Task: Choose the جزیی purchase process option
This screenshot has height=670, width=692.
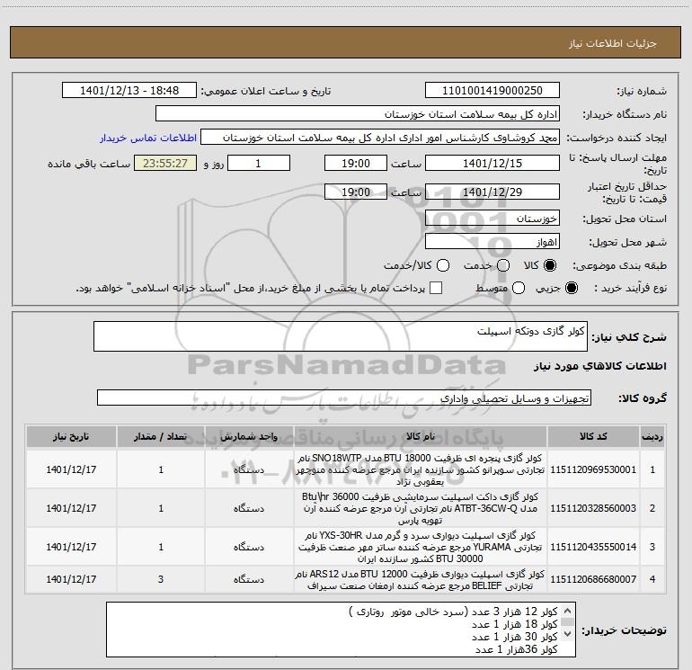Action: point(571,288)
